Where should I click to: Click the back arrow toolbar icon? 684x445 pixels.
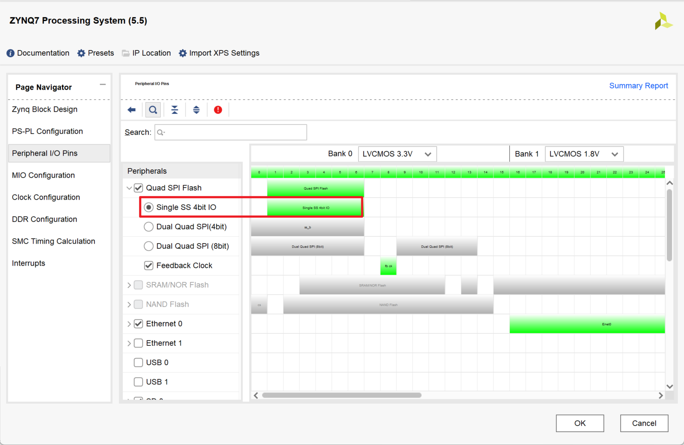click(x=131, y=110)
